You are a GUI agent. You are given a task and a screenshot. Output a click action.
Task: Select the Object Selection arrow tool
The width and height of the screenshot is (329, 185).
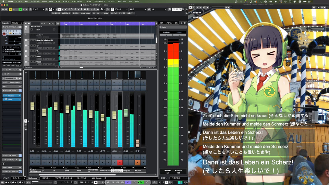(x=59, y=9)
